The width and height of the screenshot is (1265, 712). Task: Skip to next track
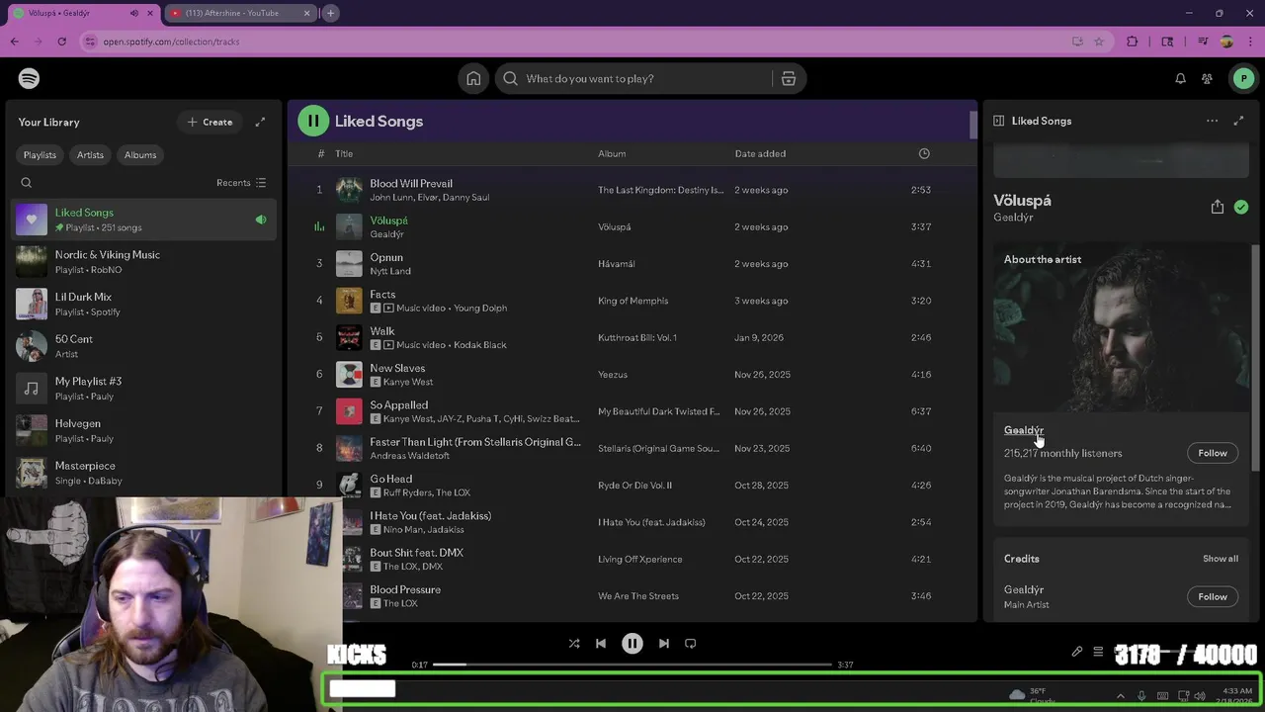[x=664, y=643]
